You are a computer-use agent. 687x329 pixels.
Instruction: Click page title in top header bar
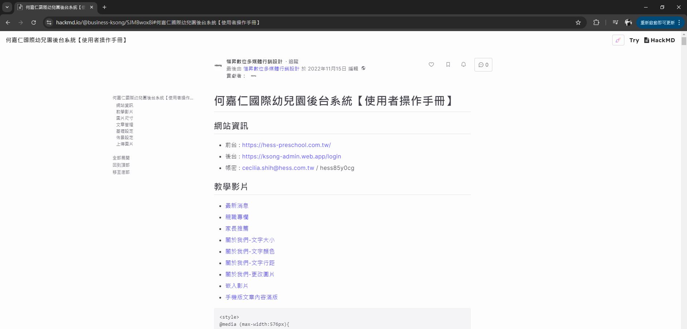(x=67, y=40)
